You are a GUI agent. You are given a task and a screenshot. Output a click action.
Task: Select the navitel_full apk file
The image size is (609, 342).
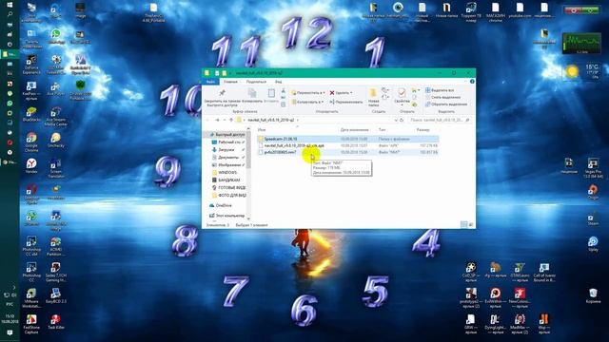point(348,145)
